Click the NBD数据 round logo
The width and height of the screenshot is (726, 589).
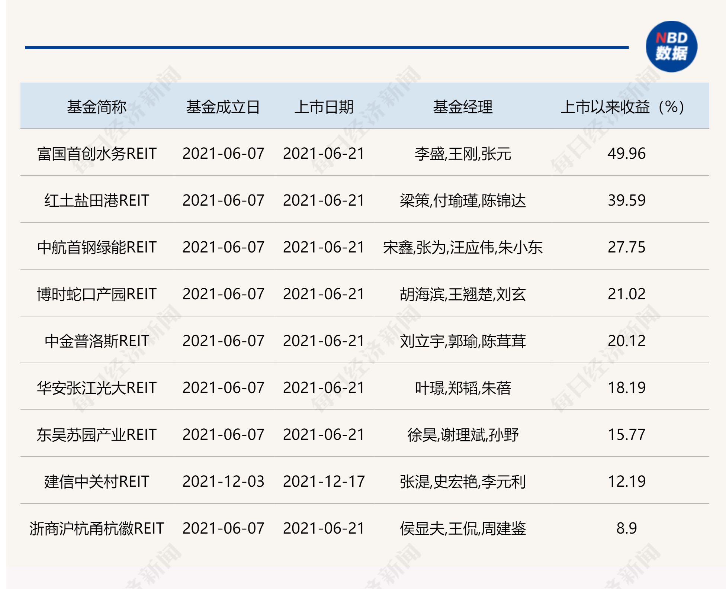pyautogui.click(x=671, y=47)
